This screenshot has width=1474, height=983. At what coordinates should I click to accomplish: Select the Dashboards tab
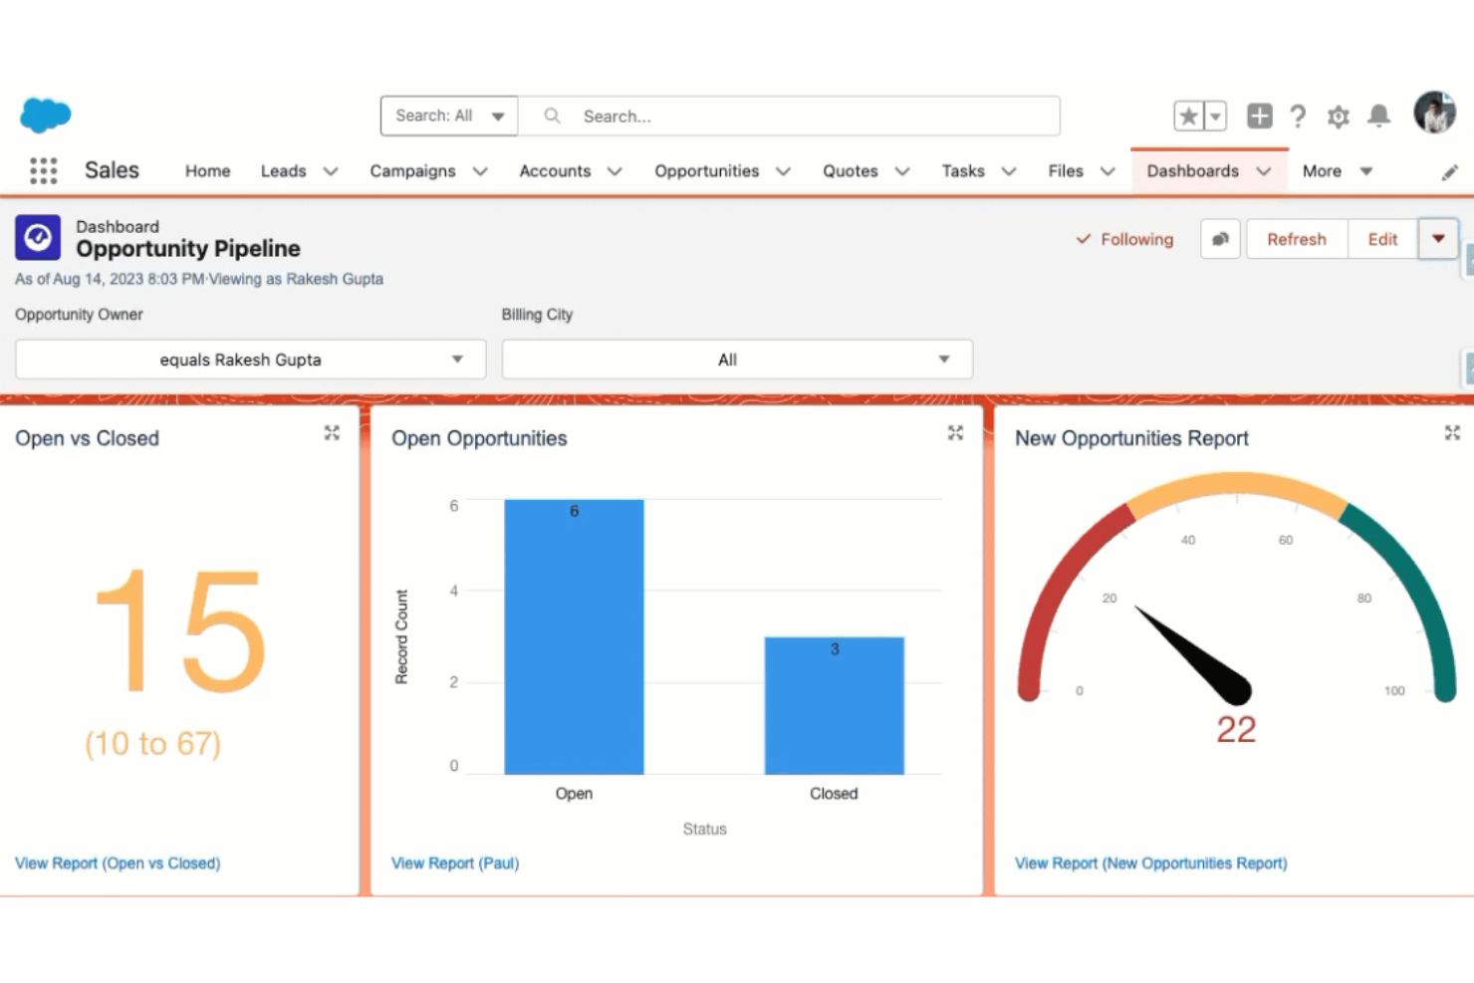[x=1192, y=171]
